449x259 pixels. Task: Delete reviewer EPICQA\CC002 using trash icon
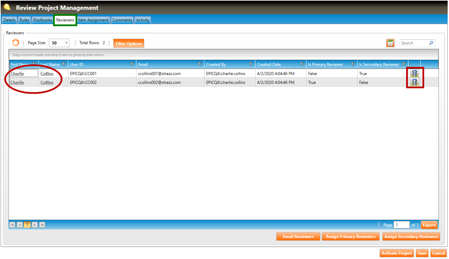pyautogui.click(x=414, y=82)
